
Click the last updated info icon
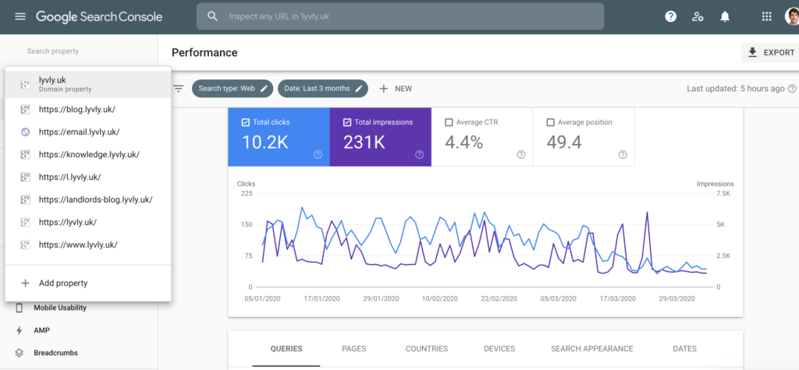tap(792, 89)
